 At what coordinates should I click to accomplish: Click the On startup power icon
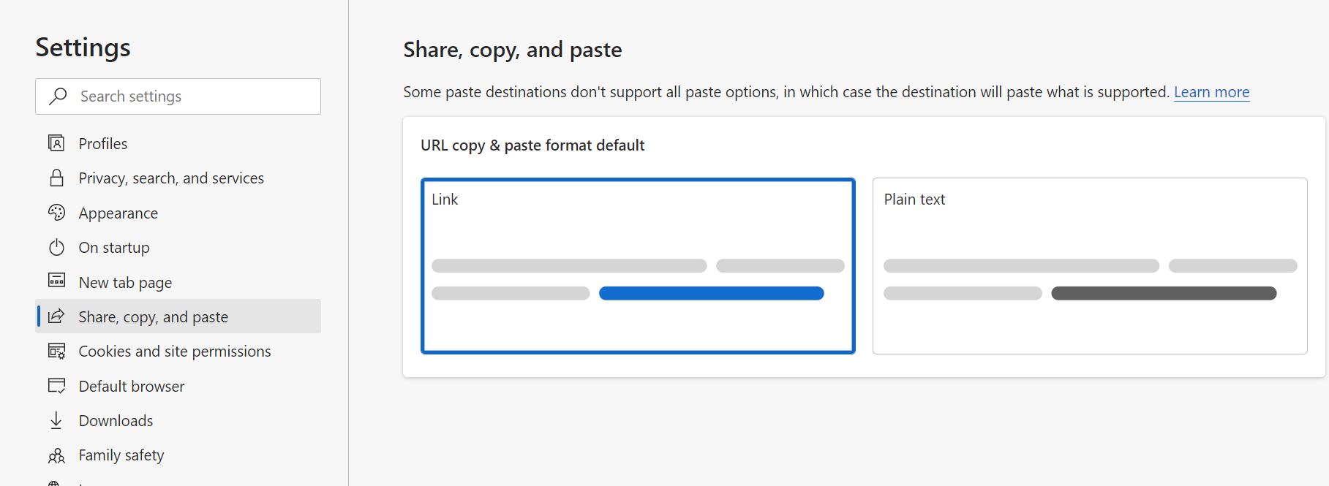(x=56, y=248)
